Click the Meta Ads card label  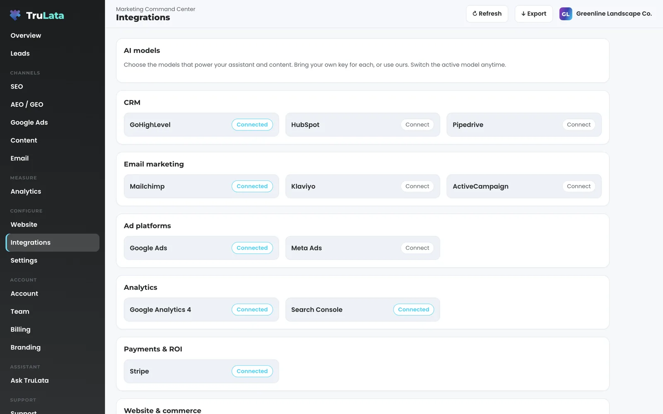[307, 248]
